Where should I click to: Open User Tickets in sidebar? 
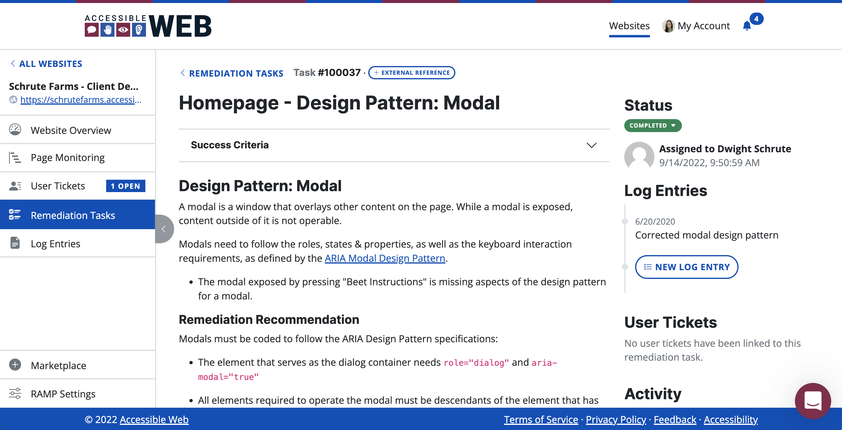point(78,186)
